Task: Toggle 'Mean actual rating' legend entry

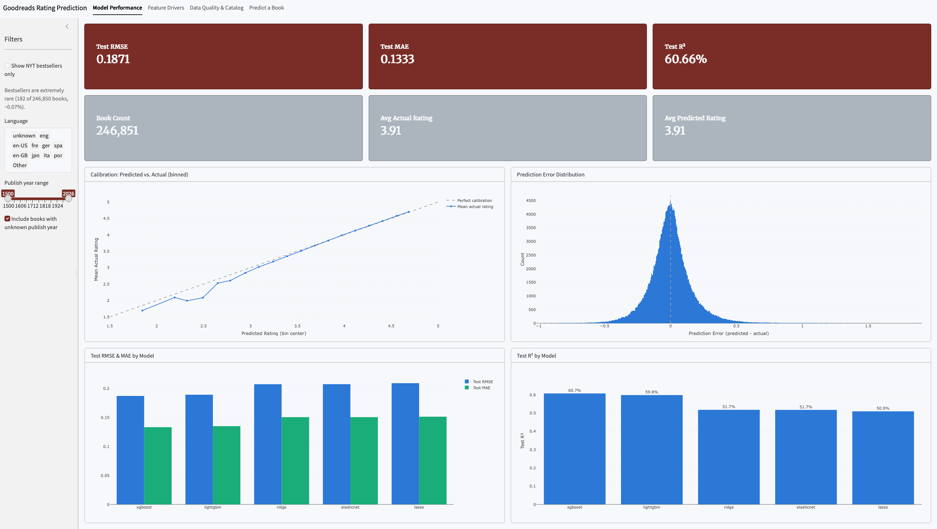Action: [x=470, y=206]
